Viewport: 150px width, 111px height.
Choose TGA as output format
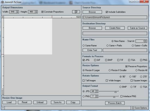pos(141,87)
